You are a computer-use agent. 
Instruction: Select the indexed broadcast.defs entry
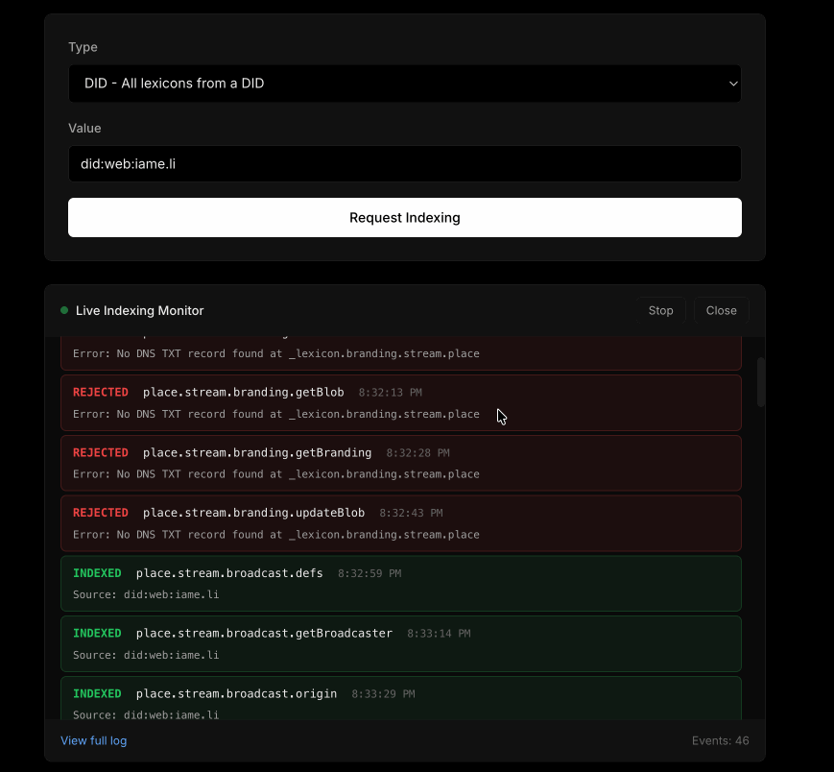[x=400, y=583]
